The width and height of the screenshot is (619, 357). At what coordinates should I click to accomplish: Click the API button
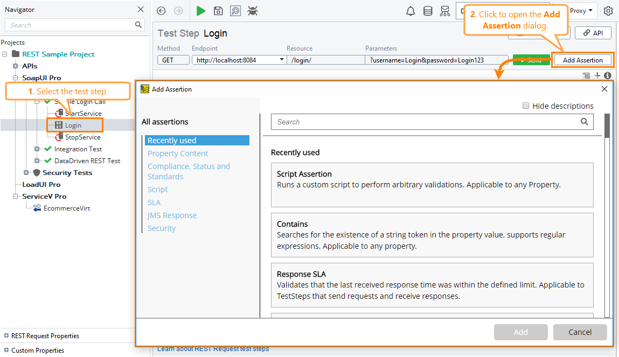(x=593, y=33)
